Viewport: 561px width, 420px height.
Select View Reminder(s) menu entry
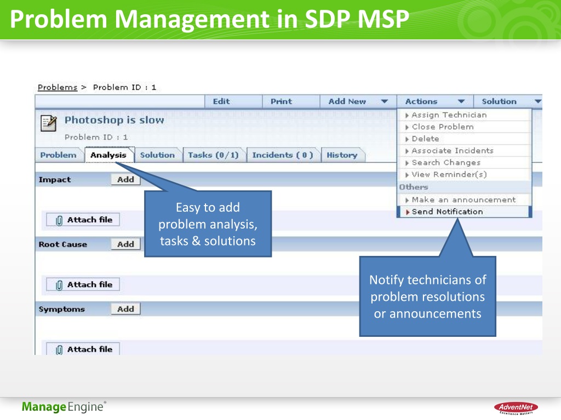point(463,174)
